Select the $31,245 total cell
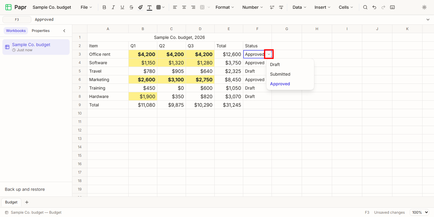 (229, 105)
